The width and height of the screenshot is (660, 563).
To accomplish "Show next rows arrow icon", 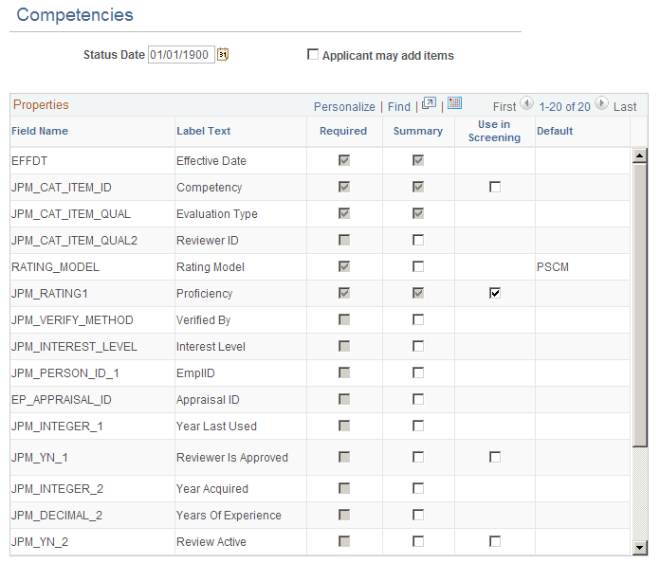I will coord(601,103).
